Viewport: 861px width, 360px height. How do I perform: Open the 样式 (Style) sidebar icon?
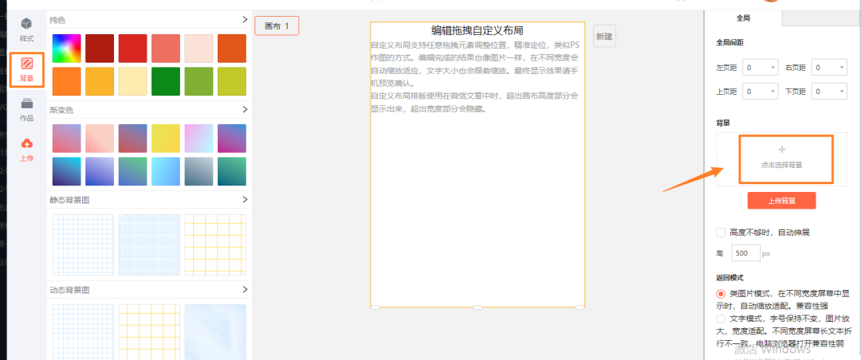(26, 28)
